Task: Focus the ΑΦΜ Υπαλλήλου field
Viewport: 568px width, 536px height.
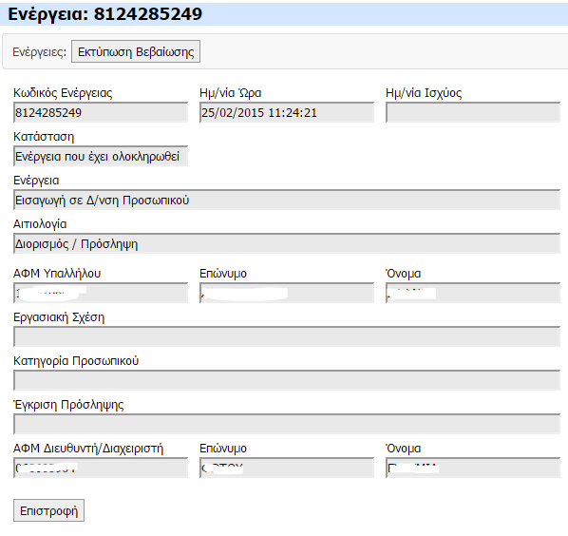Action: [x=101, y=293]
